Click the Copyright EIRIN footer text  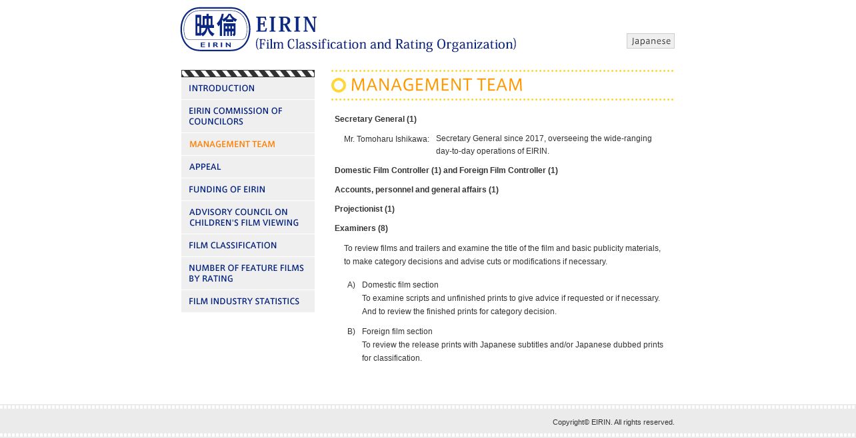(x=613, y=422)
